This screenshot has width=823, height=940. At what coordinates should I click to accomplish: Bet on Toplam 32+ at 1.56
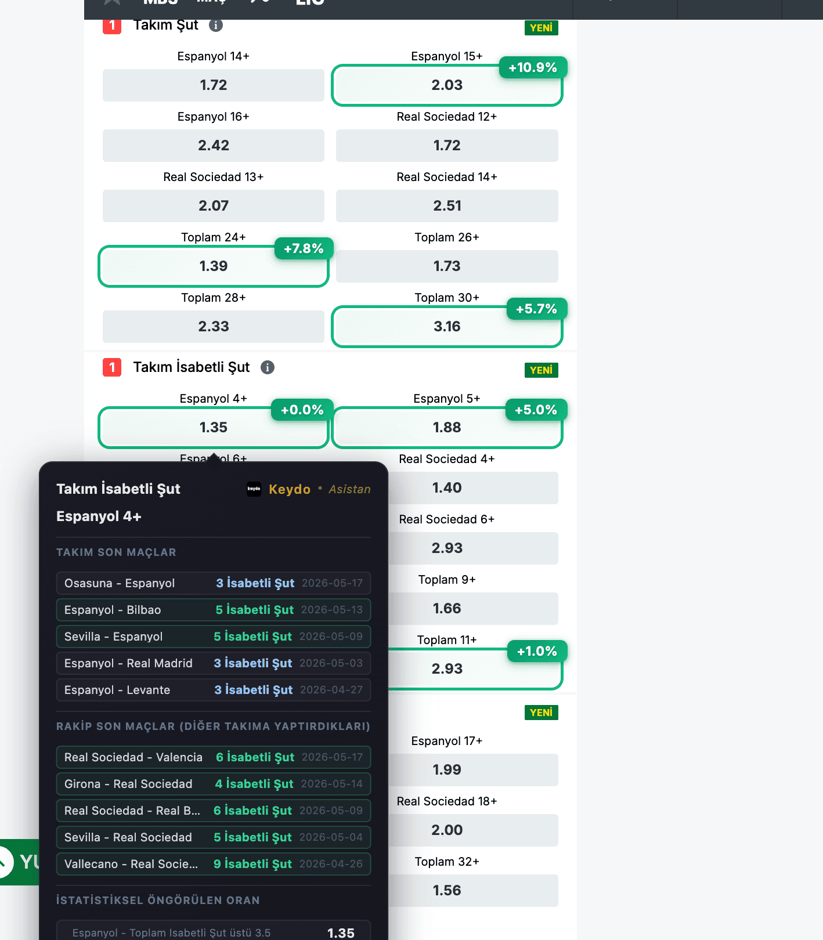click(x=473, y=891)
